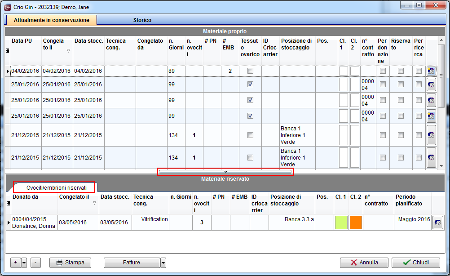Click upper table Data stocc. header

(x=88, y=50)
